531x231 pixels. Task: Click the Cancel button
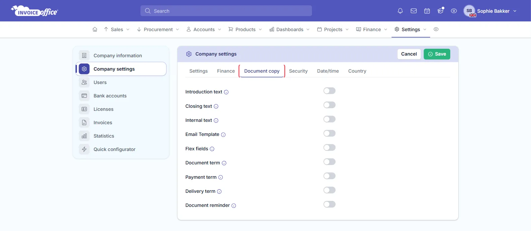click(409, 54)
